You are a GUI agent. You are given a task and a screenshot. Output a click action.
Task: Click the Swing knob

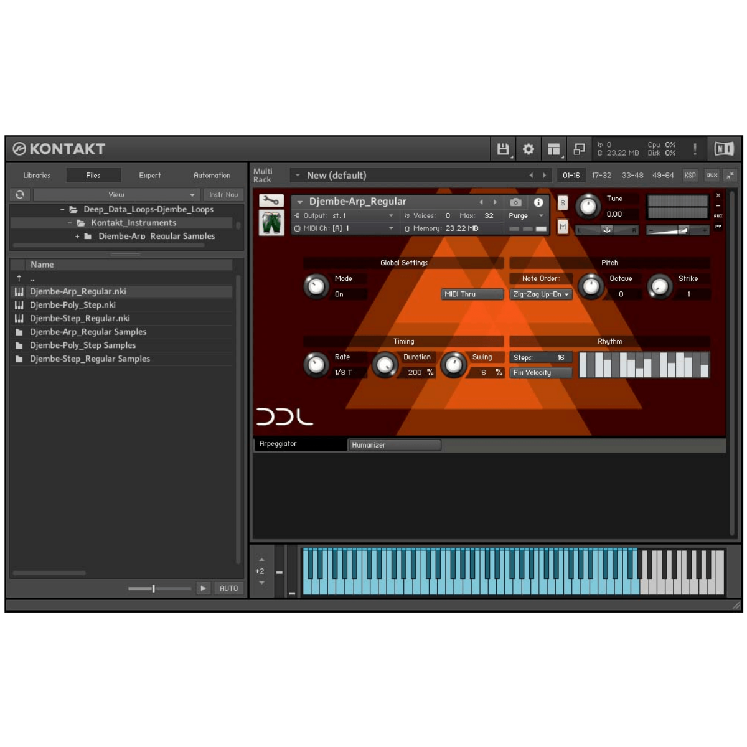pyautogui.click(x=454, y=365)
